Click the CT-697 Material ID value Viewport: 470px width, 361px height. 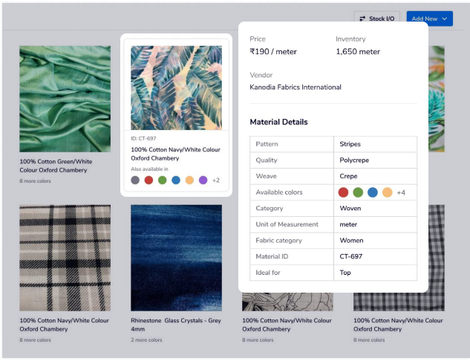(x=350, y=257)
